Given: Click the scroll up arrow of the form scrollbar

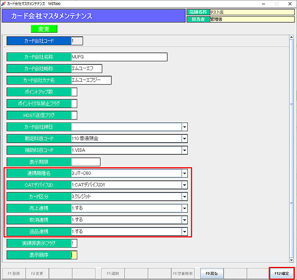Looking at the screenshot, I should coord(291,37).
